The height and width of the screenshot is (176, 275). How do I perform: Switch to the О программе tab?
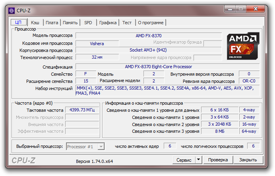[151, 23]
